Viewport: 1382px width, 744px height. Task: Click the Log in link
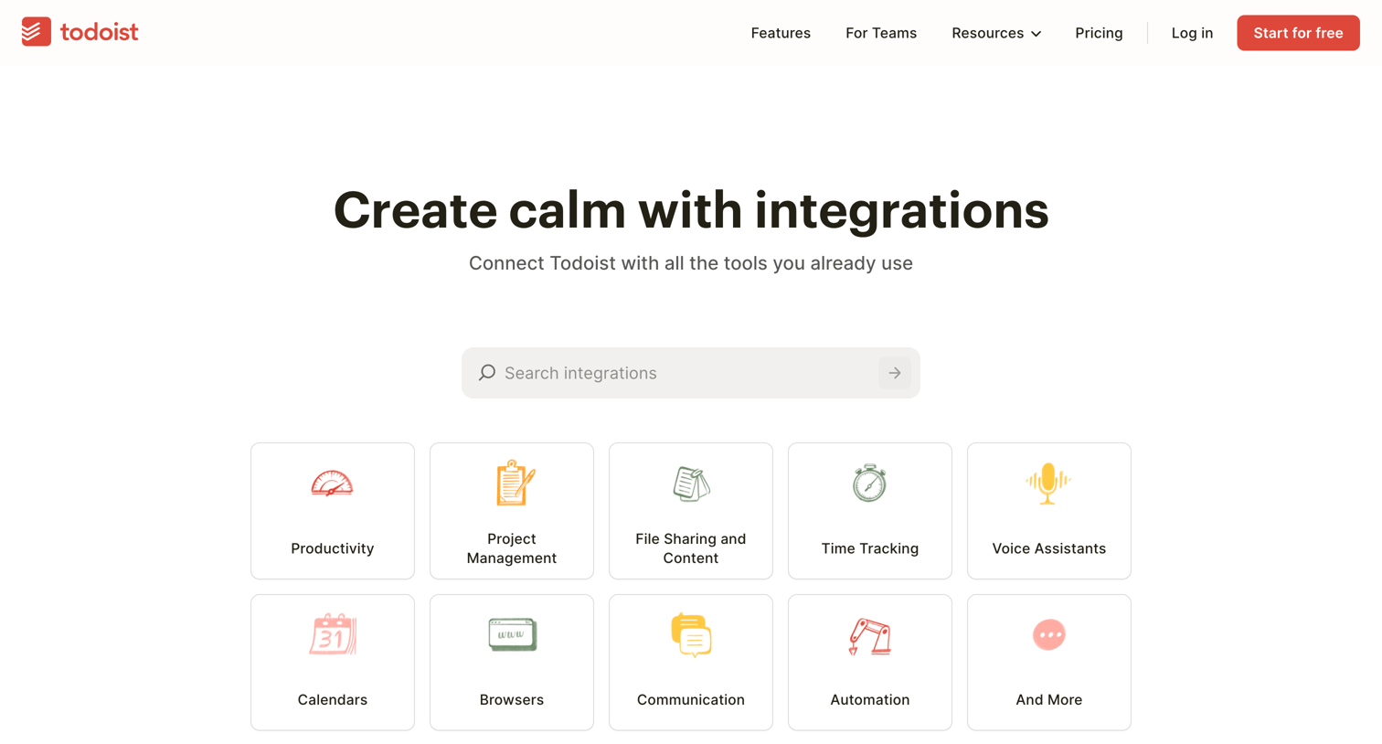point(1192,33)
